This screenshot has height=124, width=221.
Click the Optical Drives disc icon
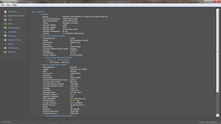click(x=5, y=40)
